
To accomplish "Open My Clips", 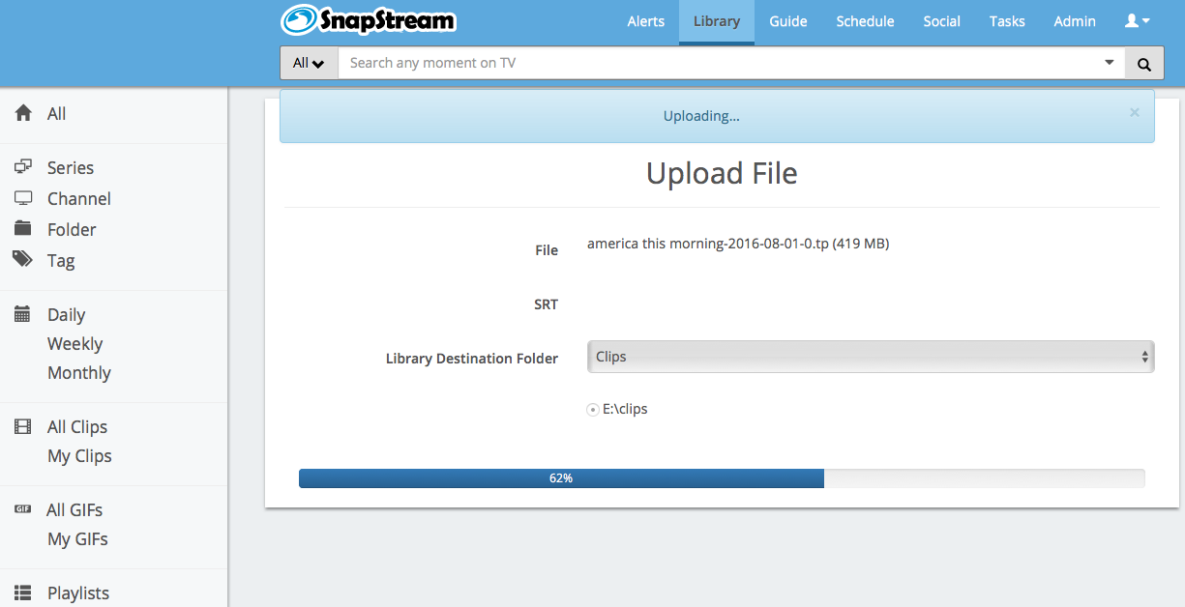I will [80, 456].
